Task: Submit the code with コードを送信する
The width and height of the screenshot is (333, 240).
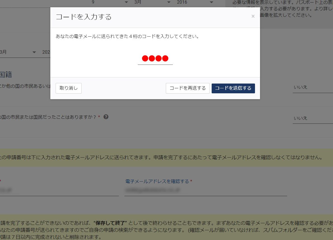Action: (233, 88)
